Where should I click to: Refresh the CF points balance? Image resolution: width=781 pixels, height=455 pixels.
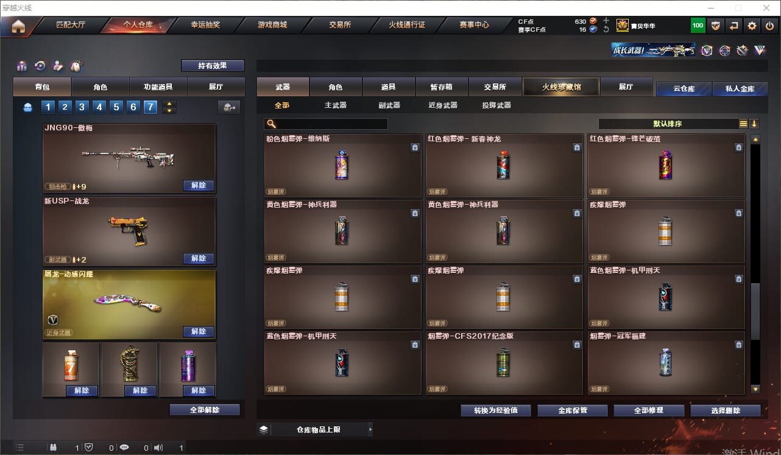click(606, 29)
